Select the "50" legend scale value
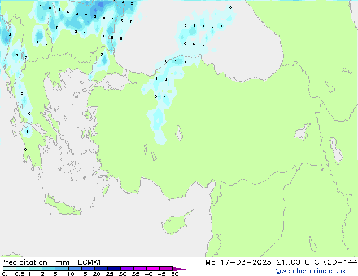Screen dimensions: 358x276 (x=174, y=274)
